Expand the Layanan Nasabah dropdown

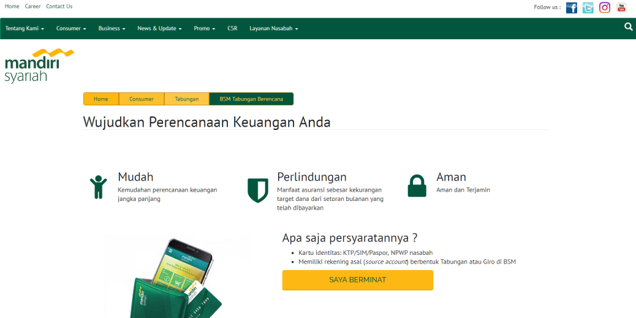pyautogui.click(x=274, y=28)
